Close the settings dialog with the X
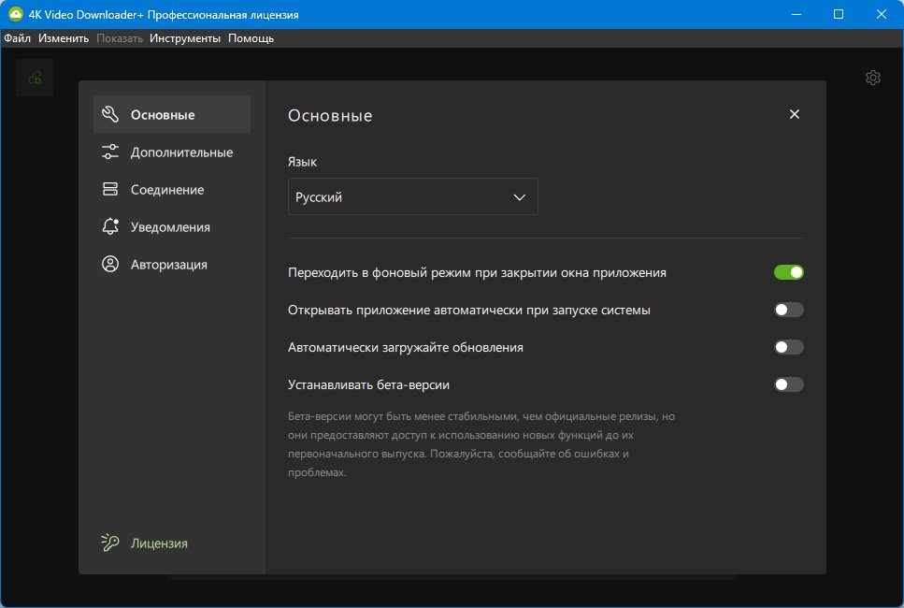This screenshot has width=904, height=608. (x=795, y=114)
